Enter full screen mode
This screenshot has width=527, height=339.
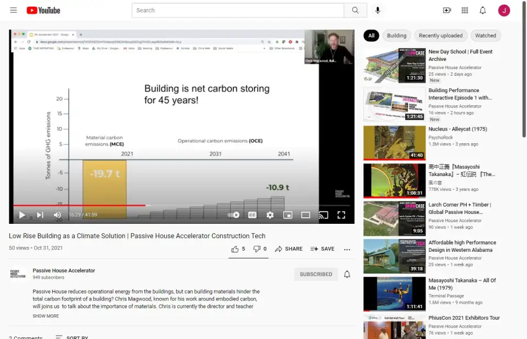(341, 215)
